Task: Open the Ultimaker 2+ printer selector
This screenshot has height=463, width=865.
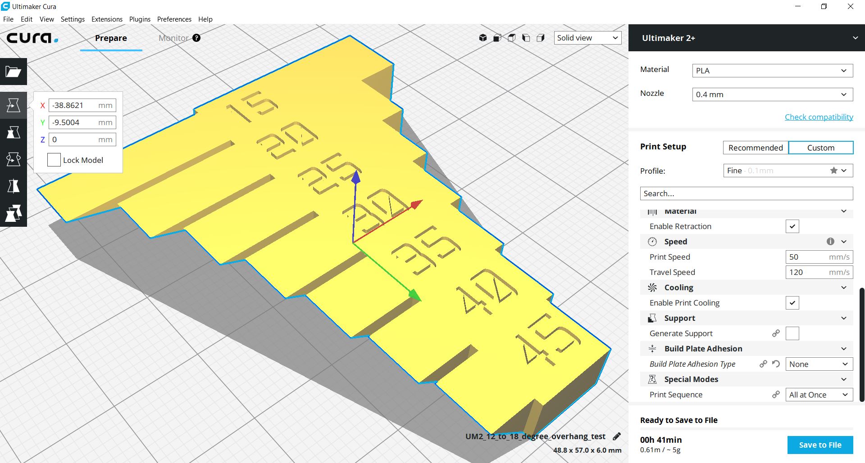Action: click(x=747, y=38)
